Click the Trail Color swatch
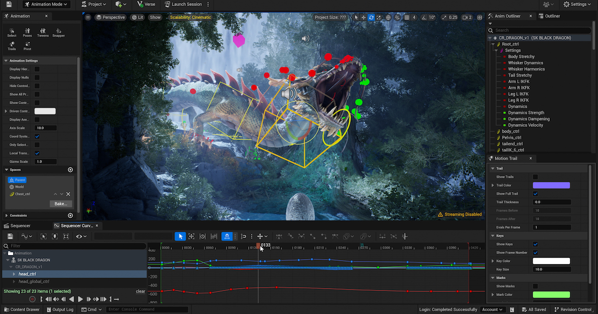The height and width of the screenshot is (314, 598). coord(551,185)
